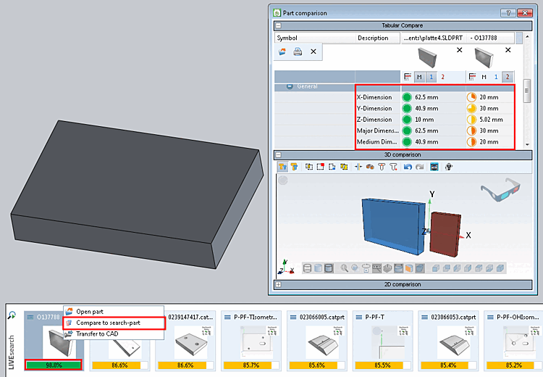Viewport: 543px width, 377px height.
Task: Click flag icon under O137788 column
Action: (472, 77)
